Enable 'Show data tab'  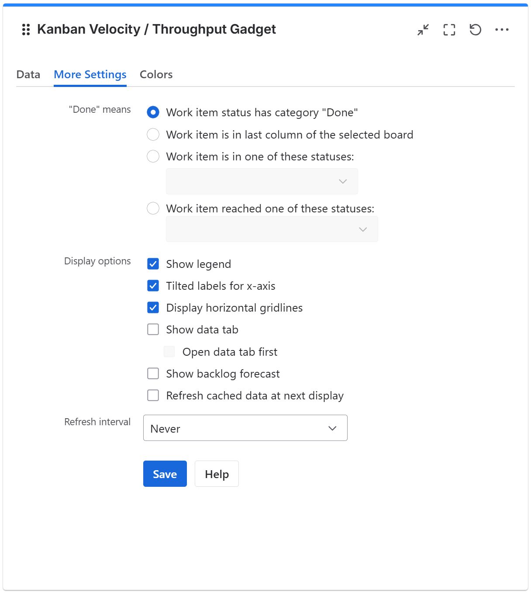click(153, 329)
